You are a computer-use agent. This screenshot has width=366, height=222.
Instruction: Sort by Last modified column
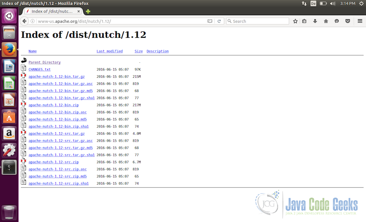click(x=109, y=51)
